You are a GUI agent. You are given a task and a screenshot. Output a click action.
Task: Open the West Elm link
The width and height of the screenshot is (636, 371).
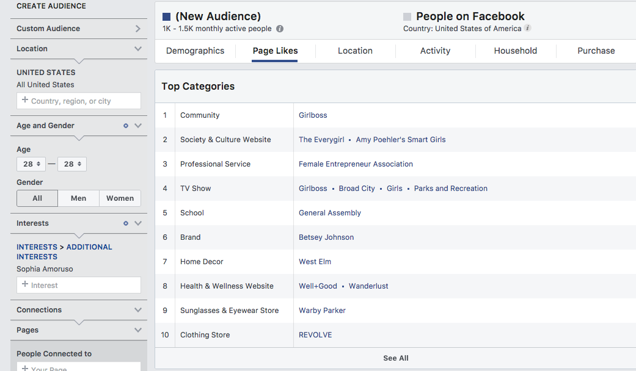315,262
